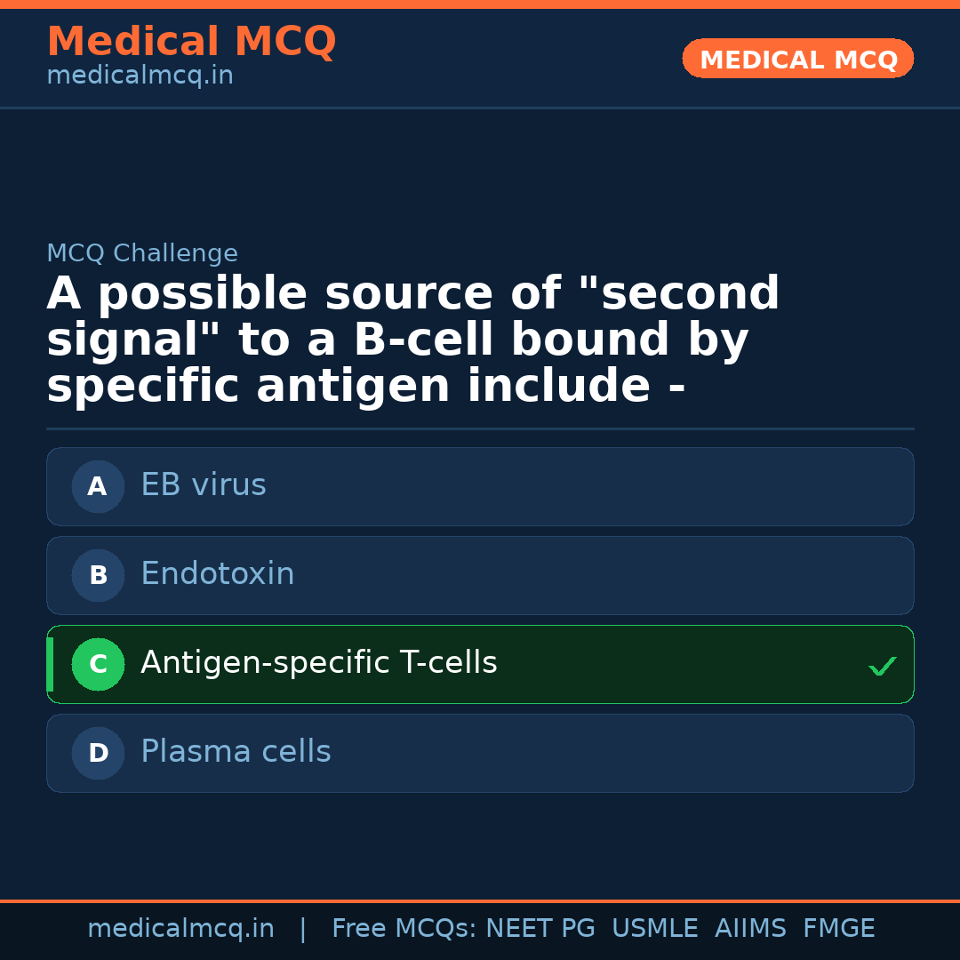
Task: Choose Antigen-specific T-cells option
Action: pyautogui.click(x=480, y=664)
